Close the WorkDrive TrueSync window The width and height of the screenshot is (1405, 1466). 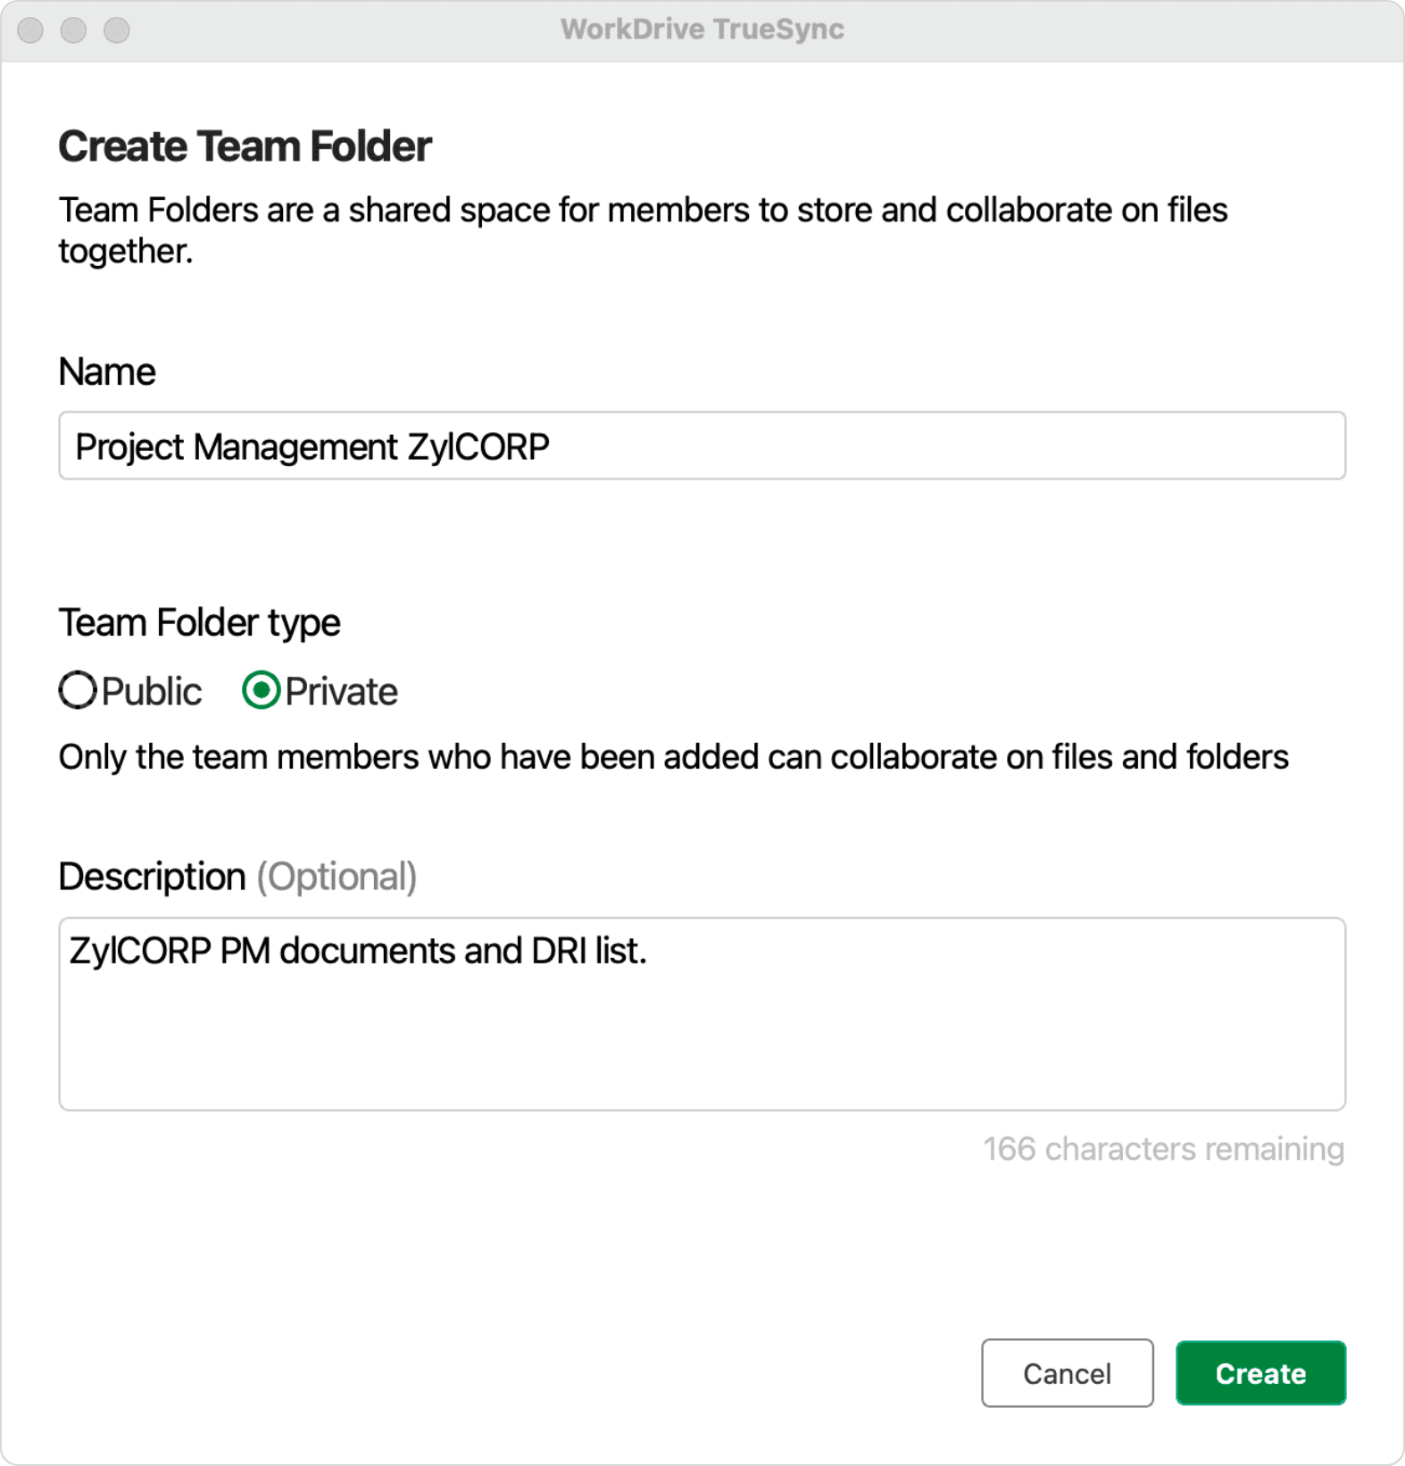30,30
